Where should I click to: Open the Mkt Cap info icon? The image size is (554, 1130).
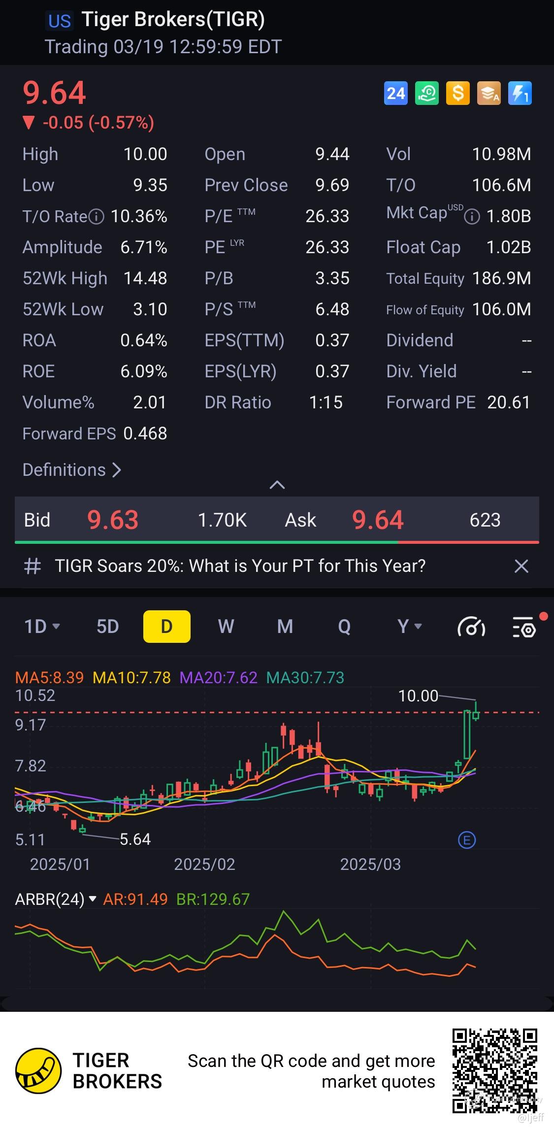coord(472,217)
